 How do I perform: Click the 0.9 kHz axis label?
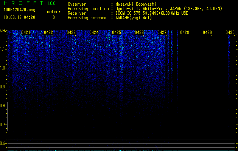(3, 87)
